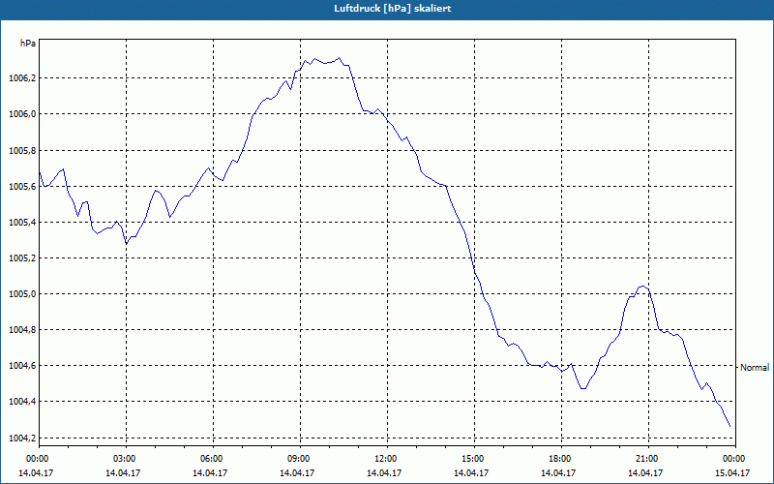
Task: Click the '1004,6' y-axis label
Action: (x=22, y=366)
